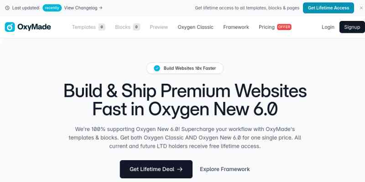Click the Get Lifetime Access button

tap(328, 8)
